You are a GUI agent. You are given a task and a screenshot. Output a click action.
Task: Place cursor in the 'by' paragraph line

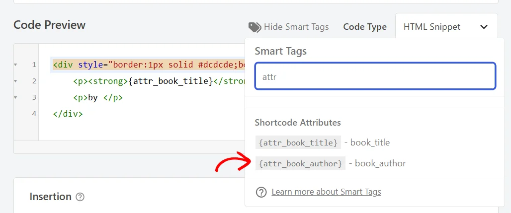(98, 97)
